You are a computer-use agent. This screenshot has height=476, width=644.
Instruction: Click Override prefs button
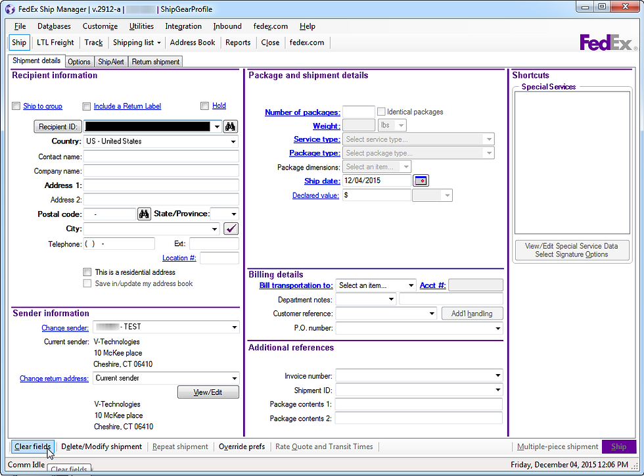click(242, 446)
